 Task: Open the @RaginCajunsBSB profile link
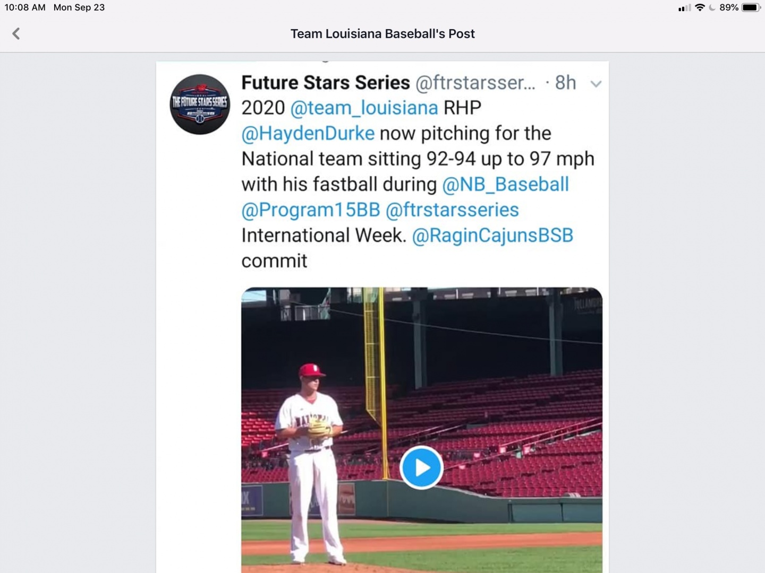492,236
